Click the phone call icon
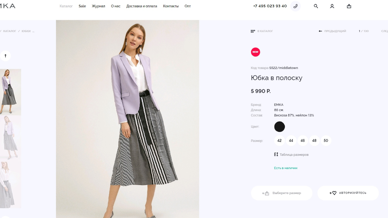The width and height of the screenshot is (388, 218). [x=295, y=6]
